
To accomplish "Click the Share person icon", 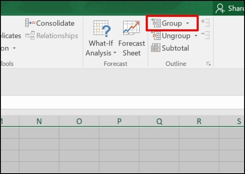I will click(x=220, y=9).
